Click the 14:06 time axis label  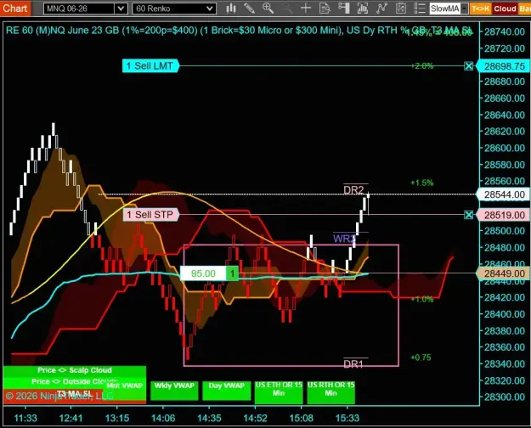[x=163, y=418]
